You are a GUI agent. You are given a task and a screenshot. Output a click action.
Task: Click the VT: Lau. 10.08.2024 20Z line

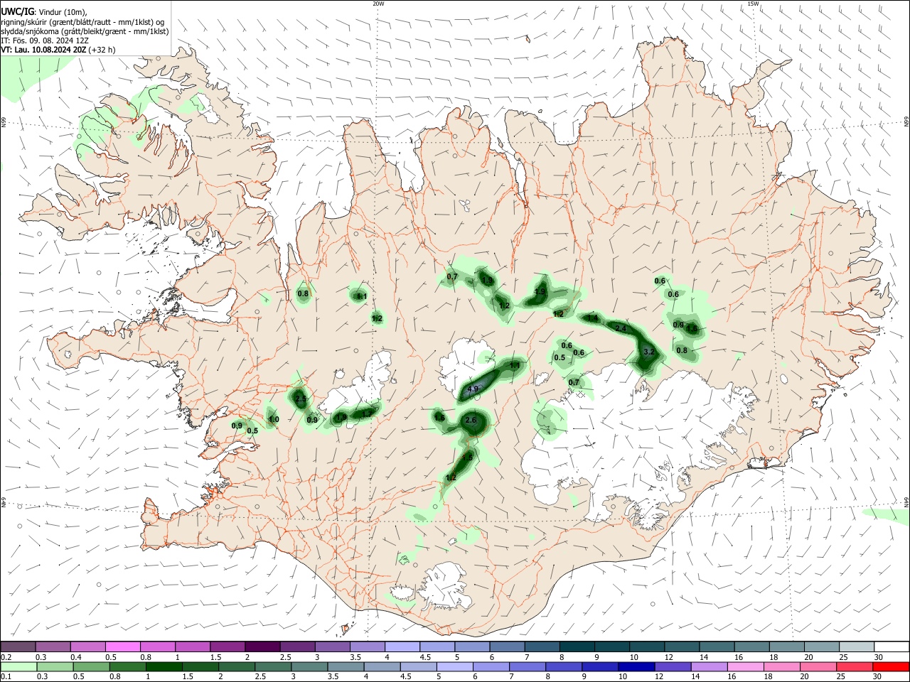pos(58,50)
